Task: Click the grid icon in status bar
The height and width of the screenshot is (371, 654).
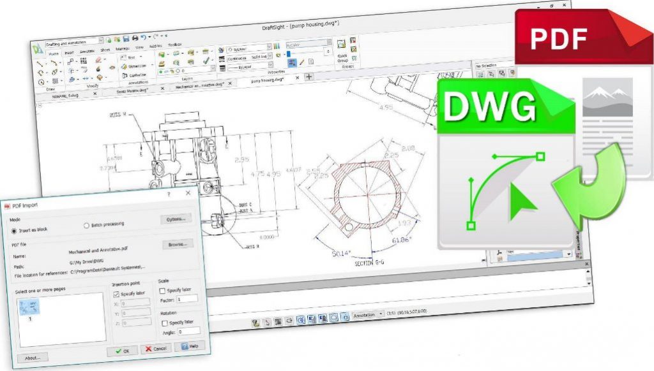Action: (278, 321)
